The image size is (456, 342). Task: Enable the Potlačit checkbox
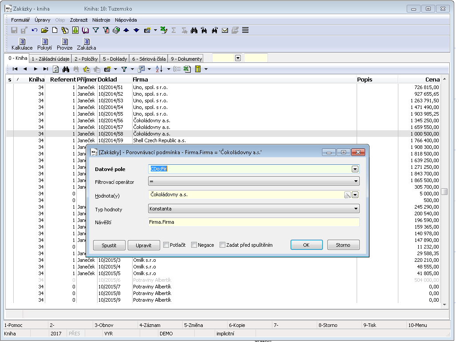click(x=166, y=245)
